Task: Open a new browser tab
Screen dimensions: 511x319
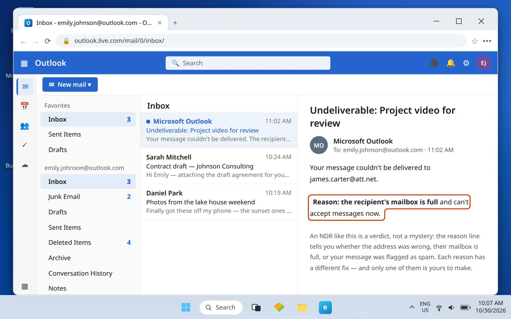Action: tap(175, 23)
